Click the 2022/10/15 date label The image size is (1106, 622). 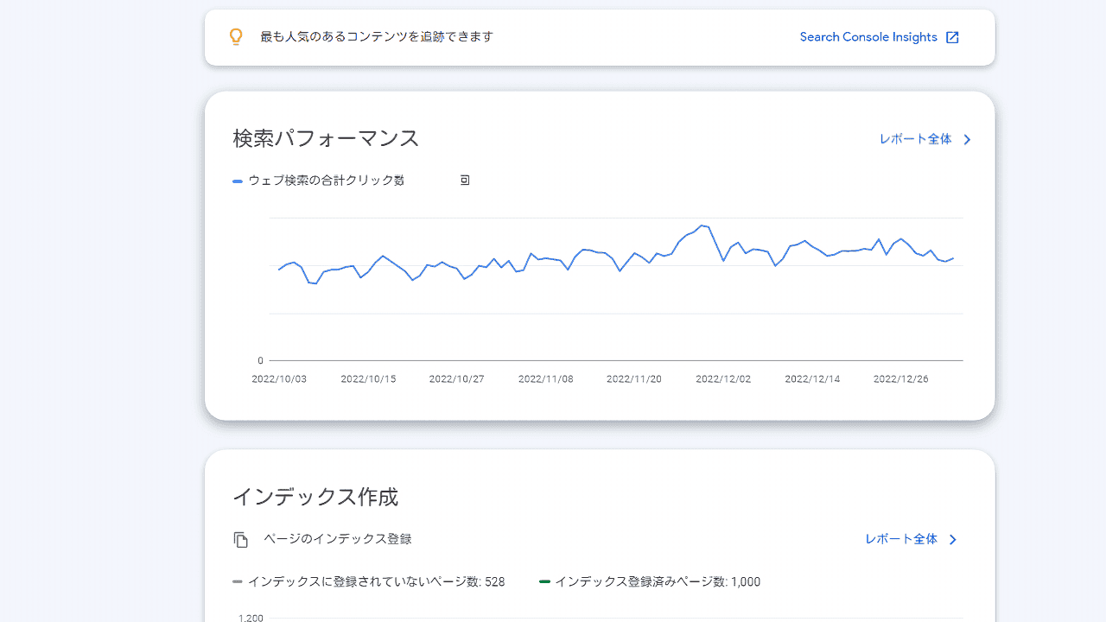pyautogui.click(x=368, y=379)
